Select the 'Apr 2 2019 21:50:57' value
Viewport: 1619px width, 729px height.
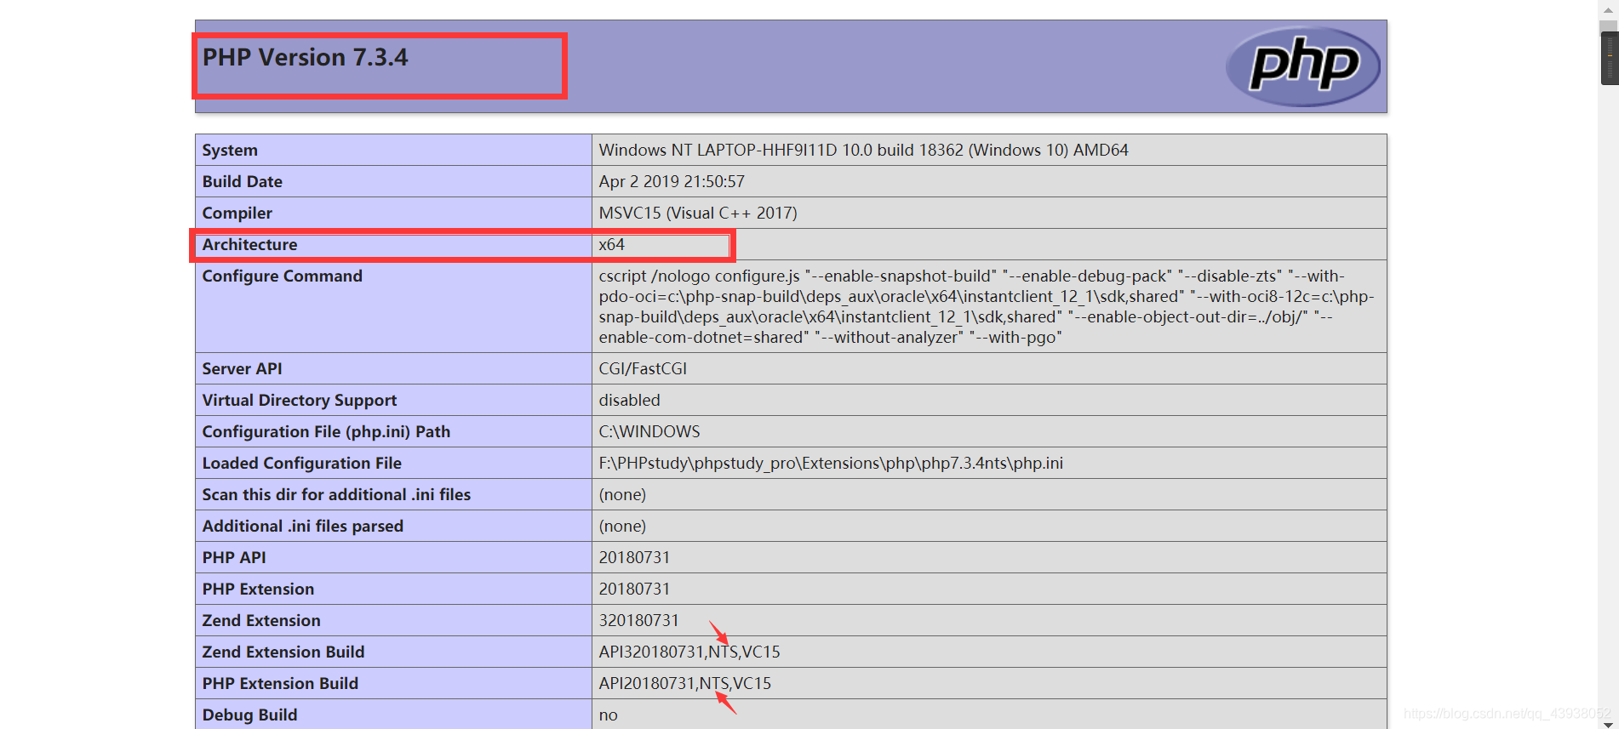672,181
